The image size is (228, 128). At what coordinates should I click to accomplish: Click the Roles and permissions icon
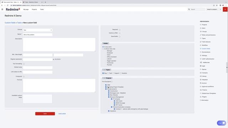tap(201, 35)
